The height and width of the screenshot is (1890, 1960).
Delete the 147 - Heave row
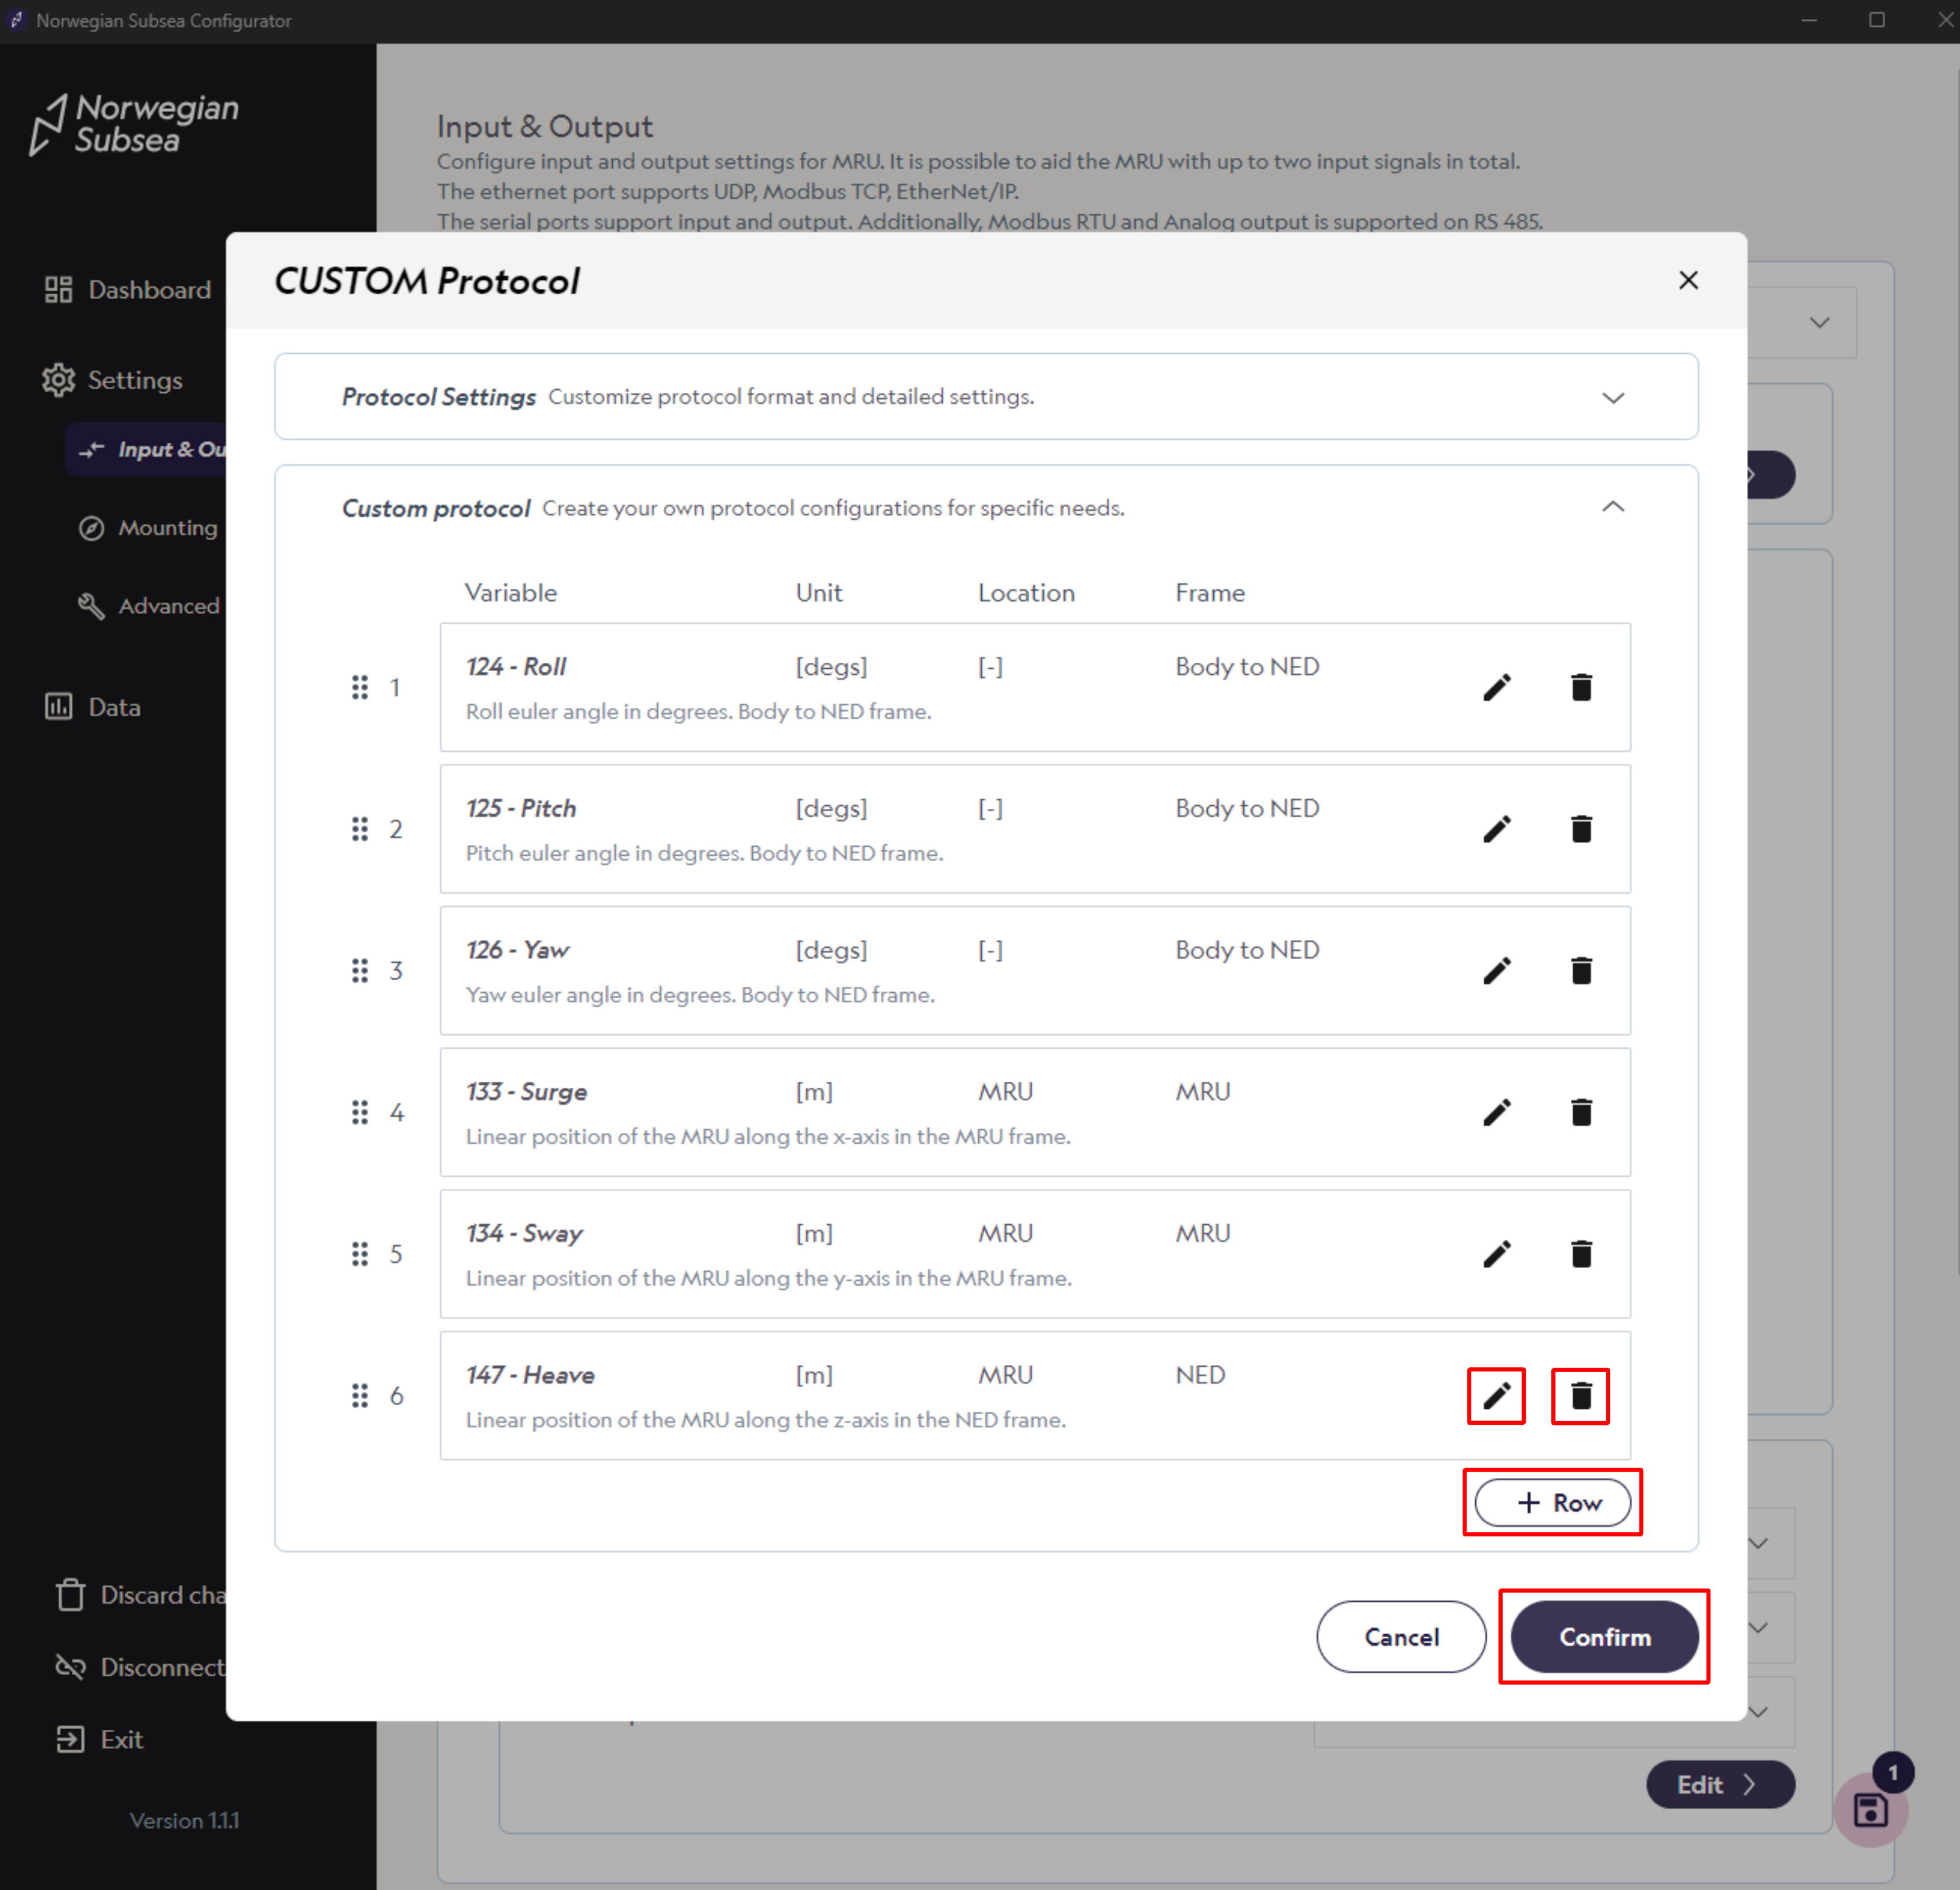[x=1580, y=1396]
